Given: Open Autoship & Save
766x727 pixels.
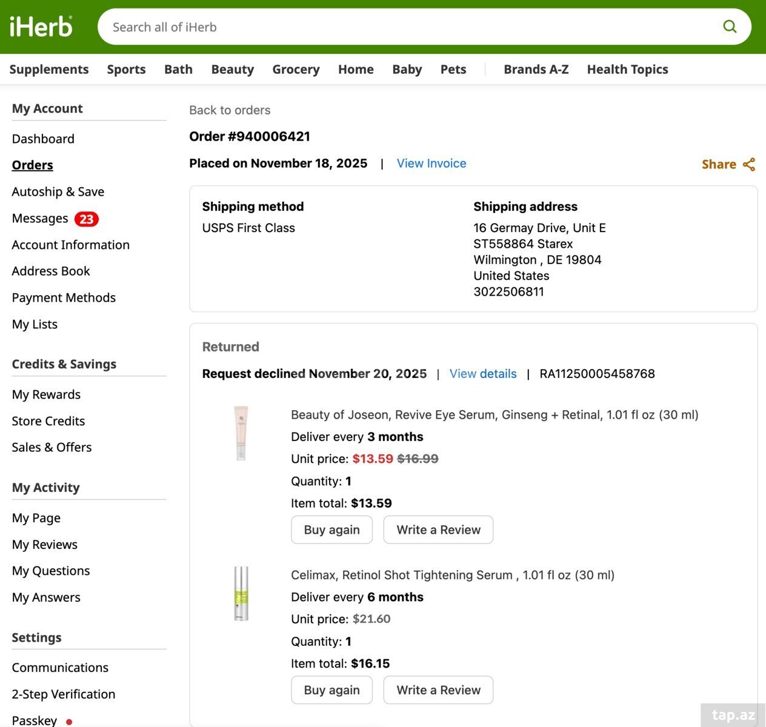Looking at the screenshot, I should point(58,191).
